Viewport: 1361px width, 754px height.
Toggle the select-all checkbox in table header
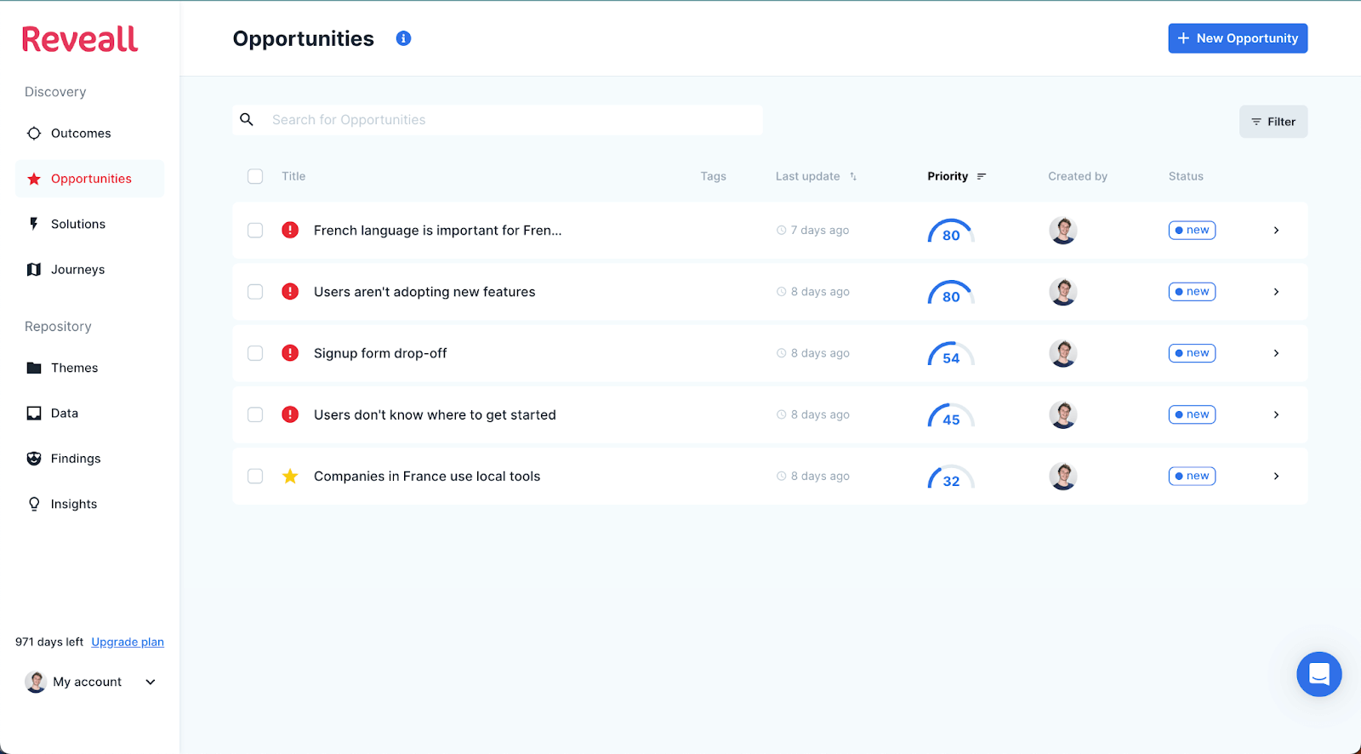click(255, 176)
